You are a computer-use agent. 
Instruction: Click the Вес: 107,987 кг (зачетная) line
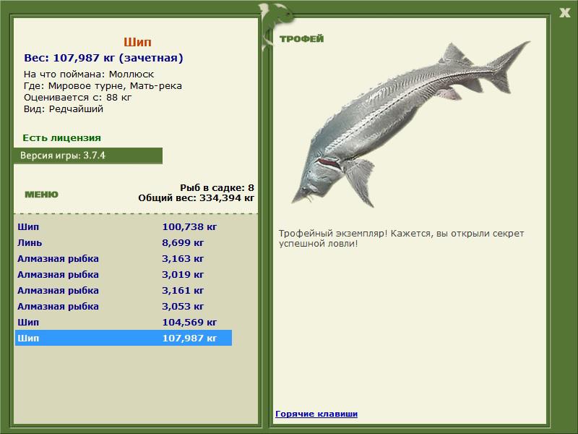click(x=103, y=58)
